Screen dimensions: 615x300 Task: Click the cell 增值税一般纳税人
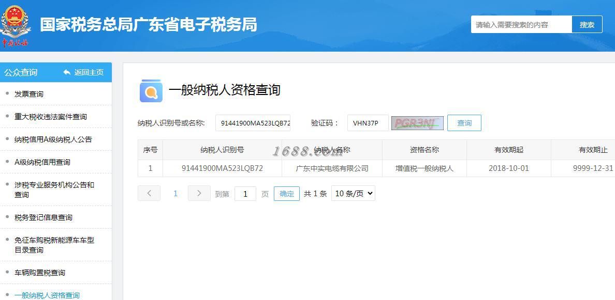click(424, 168)
